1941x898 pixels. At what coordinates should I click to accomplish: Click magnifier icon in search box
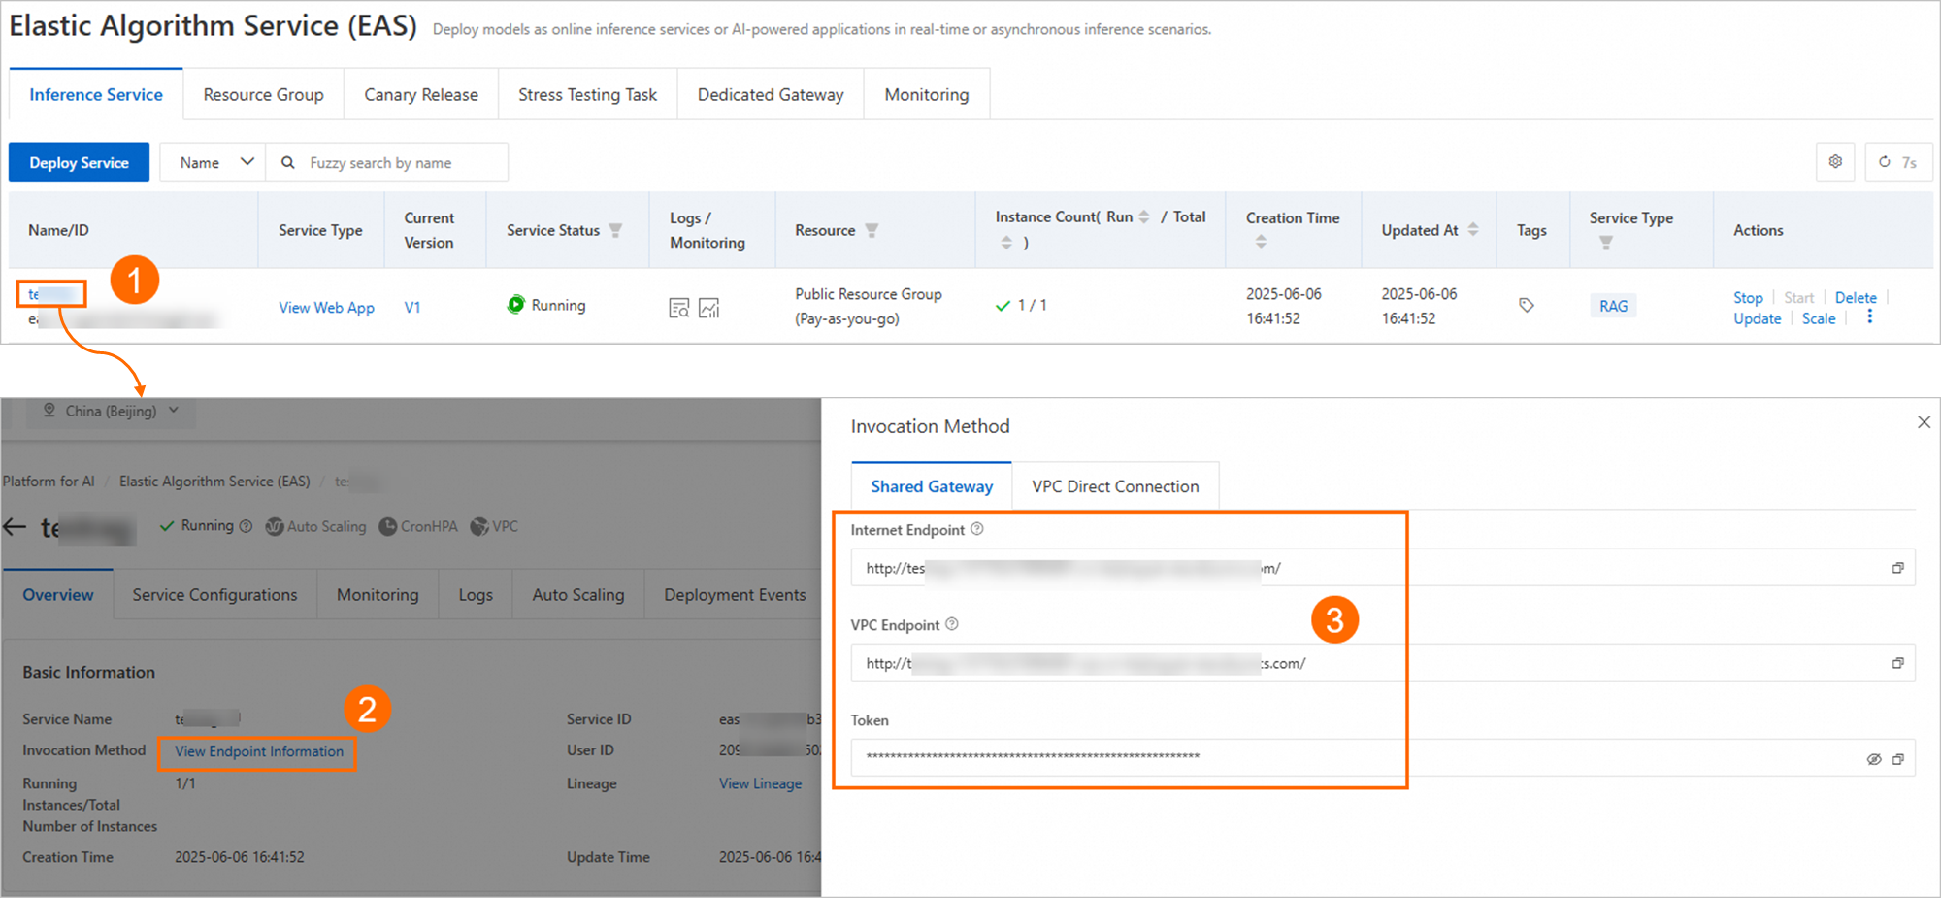click(x=288, y=162)
